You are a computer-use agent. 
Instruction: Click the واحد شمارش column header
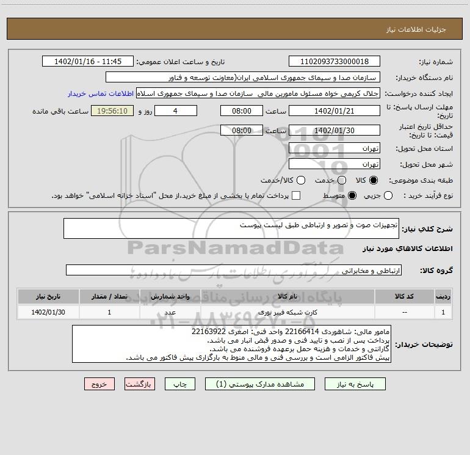click(170, 296)
